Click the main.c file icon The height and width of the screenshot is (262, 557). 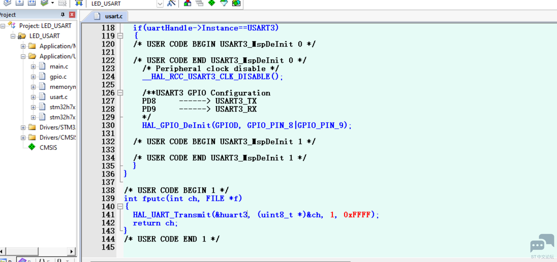click(42, 66)
